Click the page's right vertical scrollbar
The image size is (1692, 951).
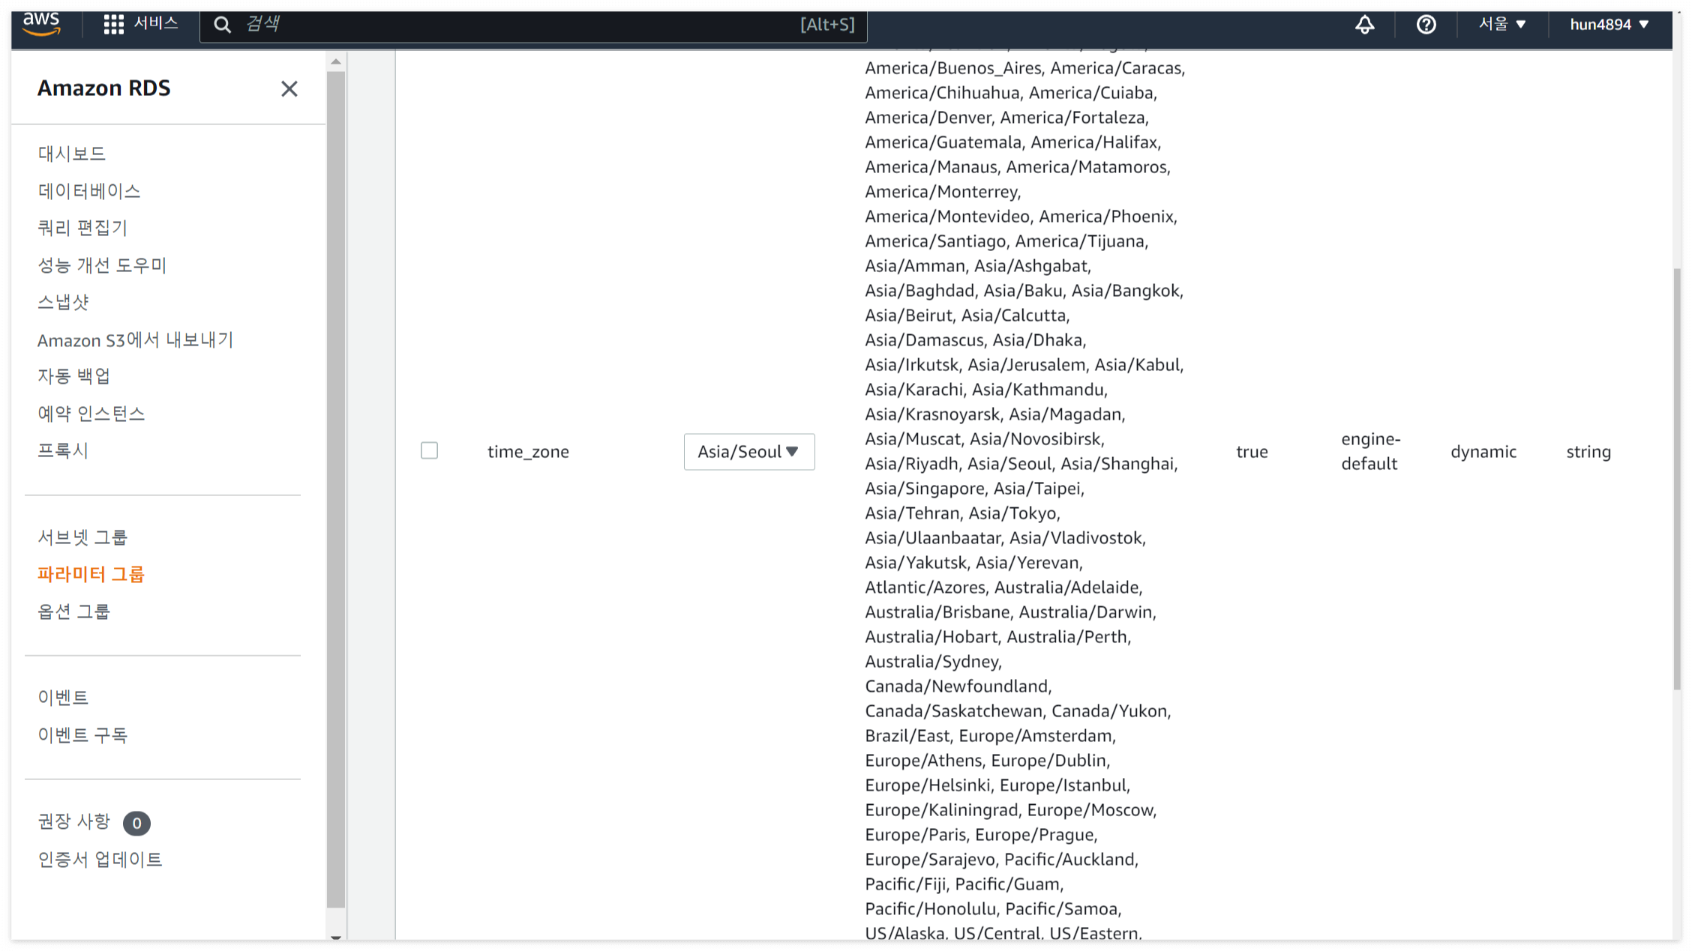click(x=1677, y=480)
